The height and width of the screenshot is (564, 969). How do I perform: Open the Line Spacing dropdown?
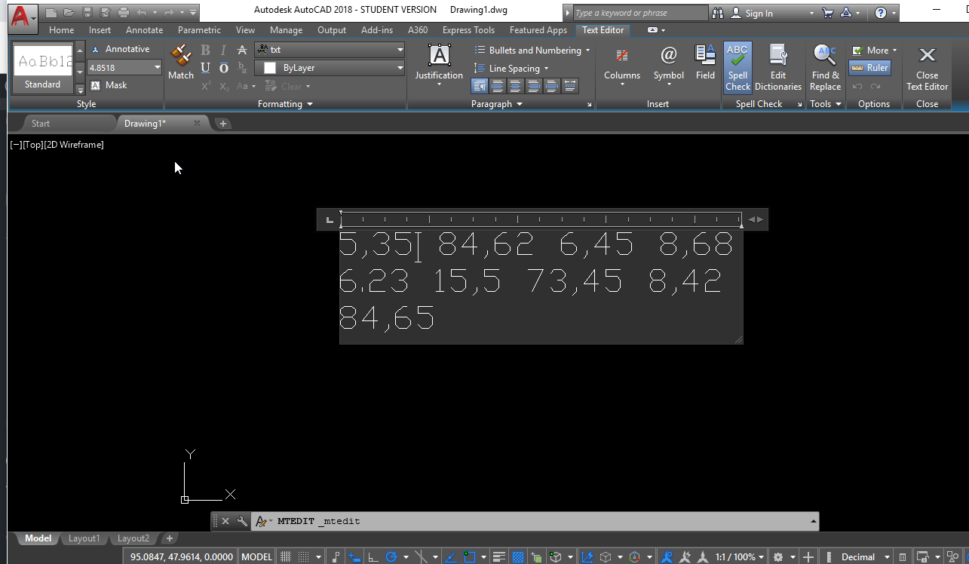tap(511, 68)
